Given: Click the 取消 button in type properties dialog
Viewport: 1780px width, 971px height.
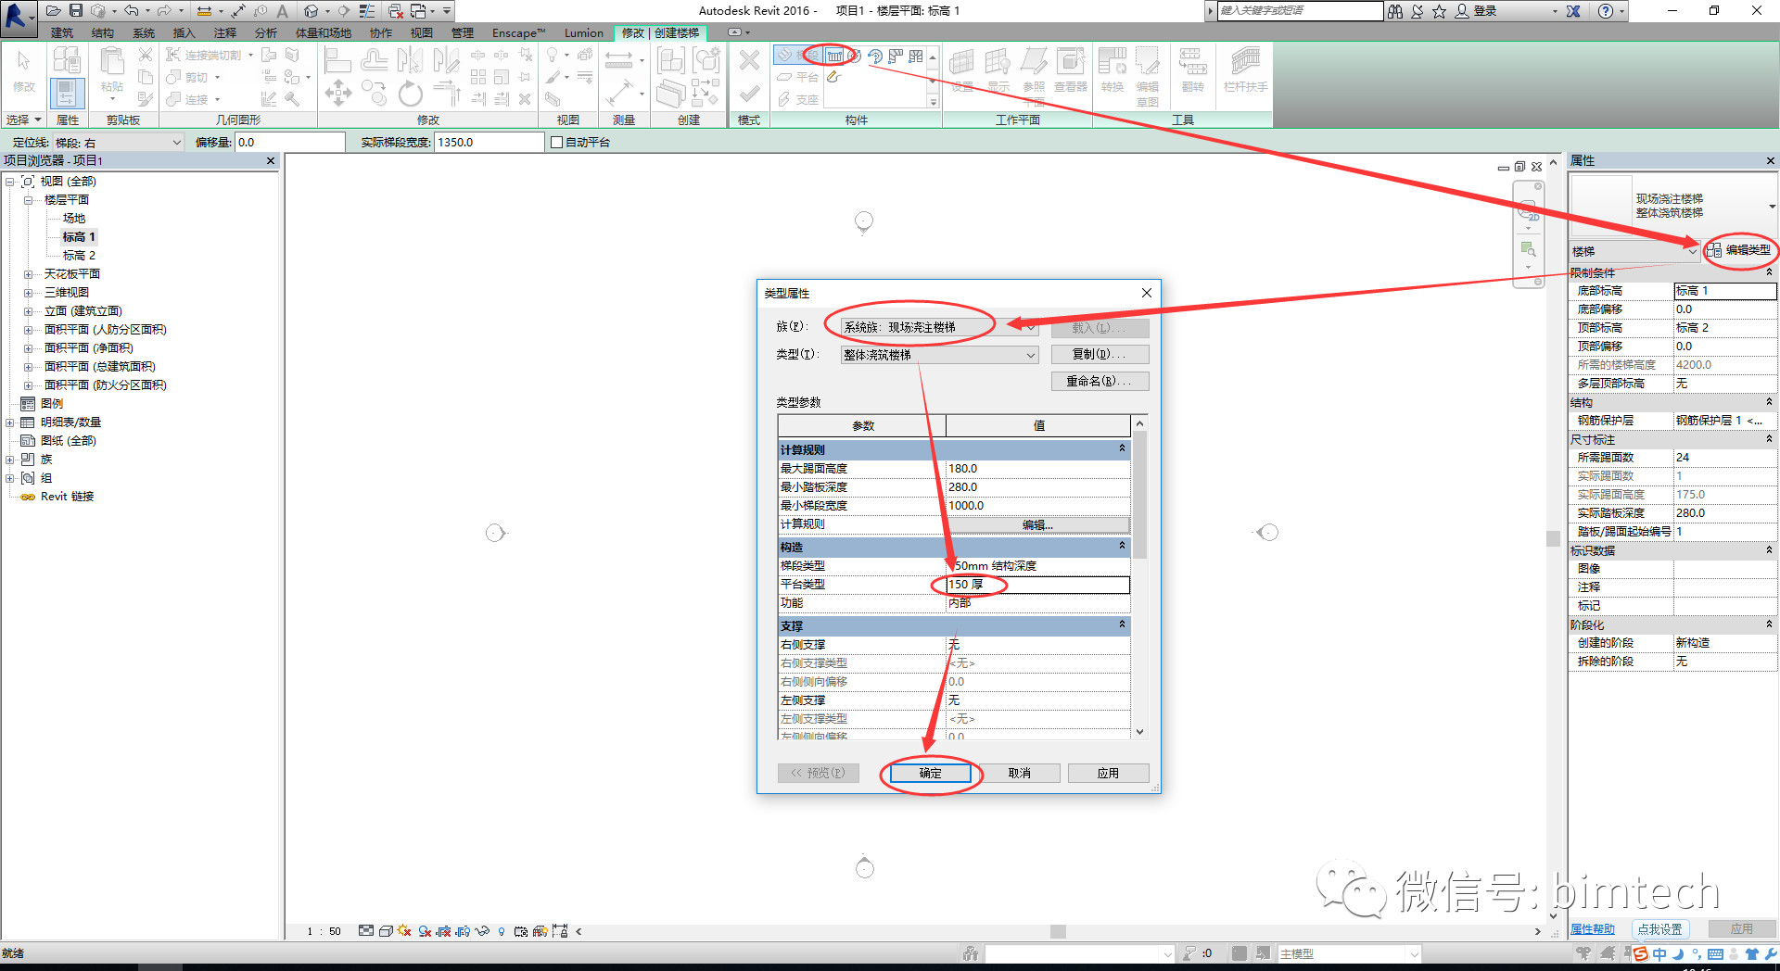Looking at the screenshot, I should click(1019, 773).
